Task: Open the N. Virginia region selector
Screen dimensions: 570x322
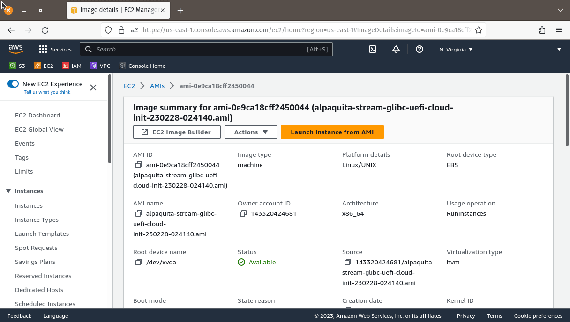Action: tap(455, 49)
